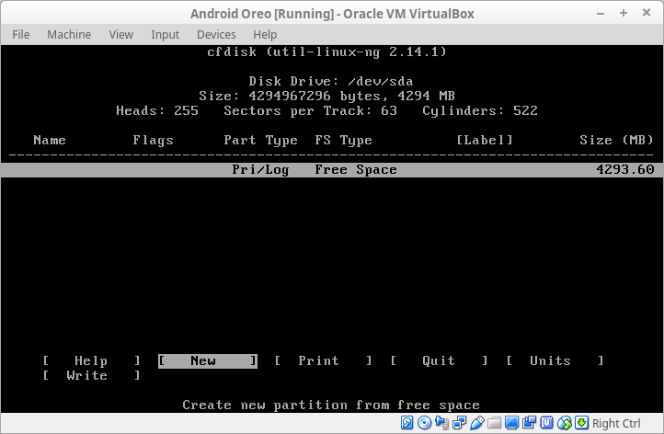This screenshot has height=434, width=664.
Task: Click the Name column header
Action: [x=50, y=140]
